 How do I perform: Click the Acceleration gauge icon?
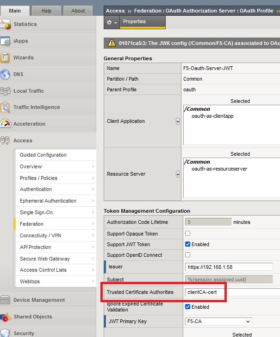coord(6,124)
